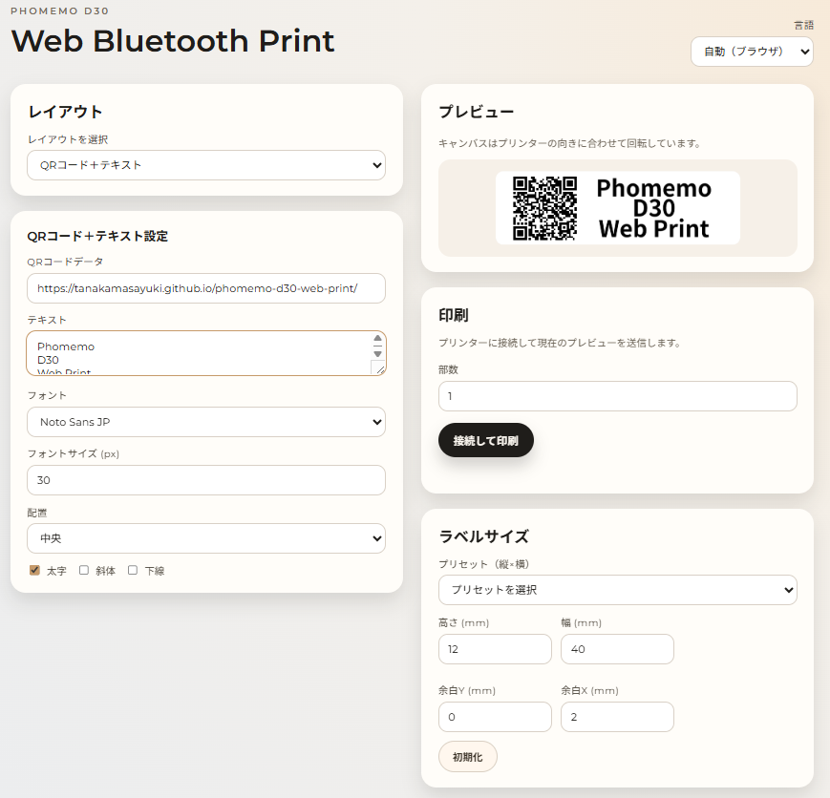Click the 余白X (mm) field
The height and width of the screenshot is (798, 830).
point(617,717)
